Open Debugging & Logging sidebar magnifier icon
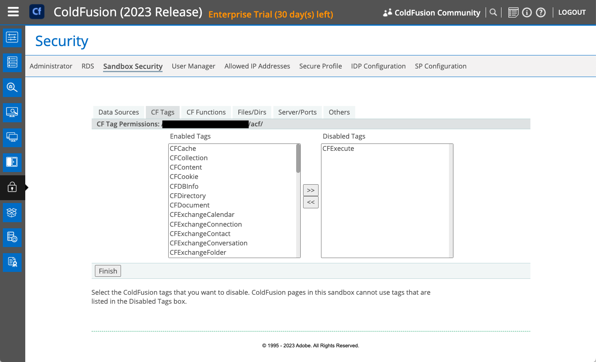The width and height of the screenshot is (596, 362). [12, 87]
